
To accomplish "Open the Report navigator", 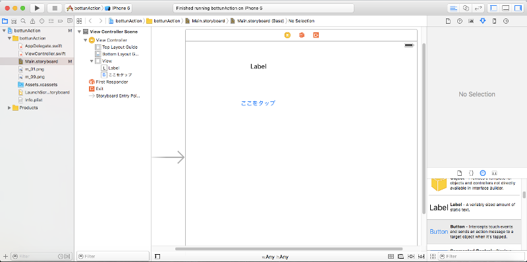I will (70, 21).
